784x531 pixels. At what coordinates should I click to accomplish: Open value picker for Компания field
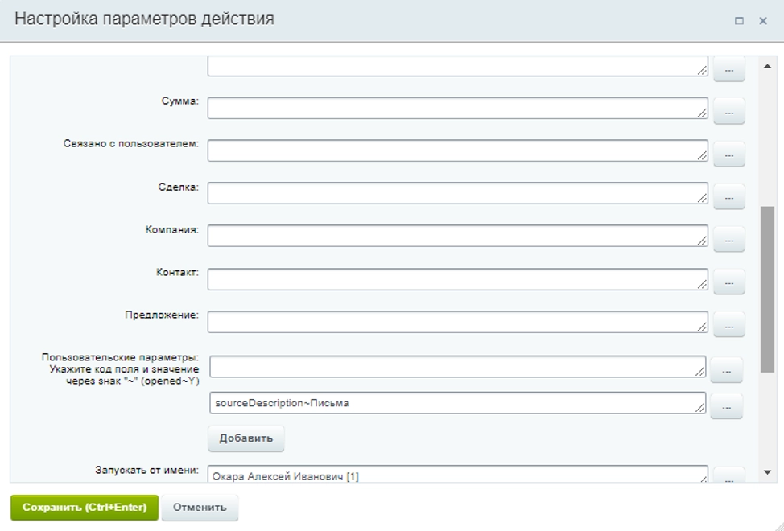coord(728,240)
